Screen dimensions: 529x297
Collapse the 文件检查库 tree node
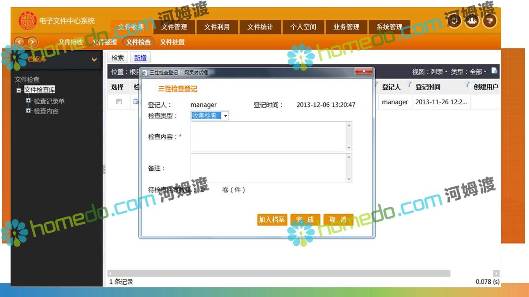(x=19, y=90)
